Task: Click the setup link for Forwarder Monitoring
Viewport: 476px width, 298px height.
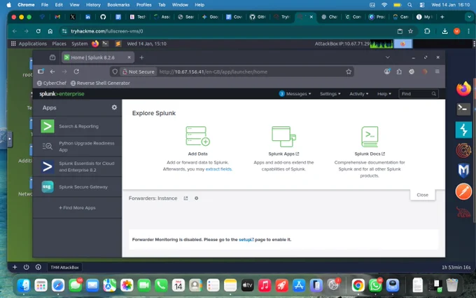Action: tap(246, 240)
